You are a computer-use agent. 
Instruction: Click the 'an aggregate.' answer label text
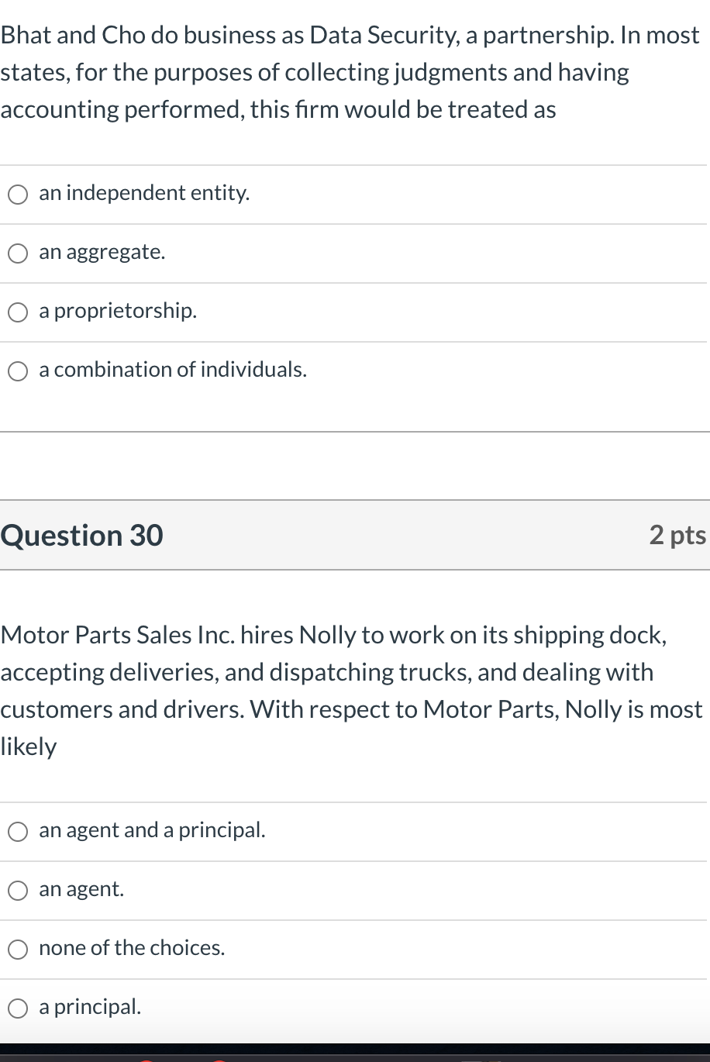pos(102,252)
